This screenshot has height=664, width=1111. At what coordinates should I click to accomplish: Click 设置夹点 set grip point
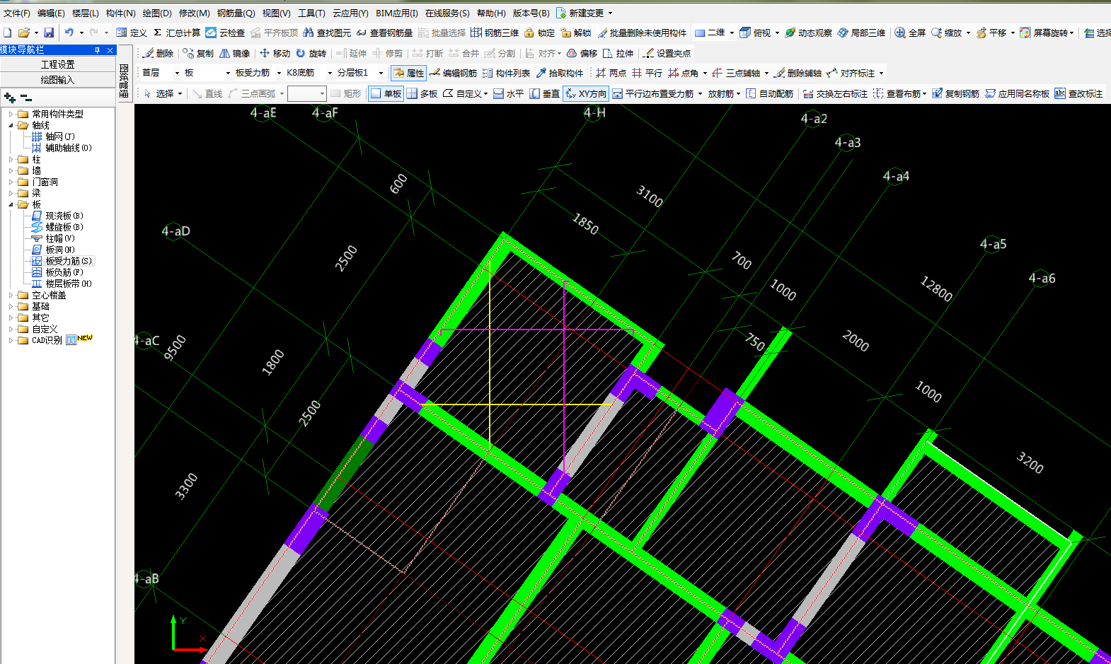pyautogui.click(x=667, y=53)
